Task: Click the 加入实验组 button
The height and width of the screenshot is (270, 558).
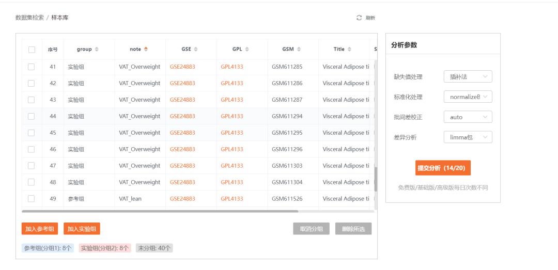Action: (82, 229)
